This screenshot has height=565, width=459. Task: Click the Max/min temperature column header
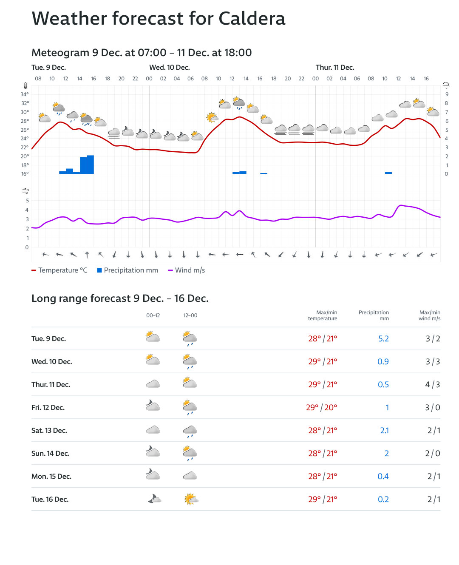click(x=323, y=315)
